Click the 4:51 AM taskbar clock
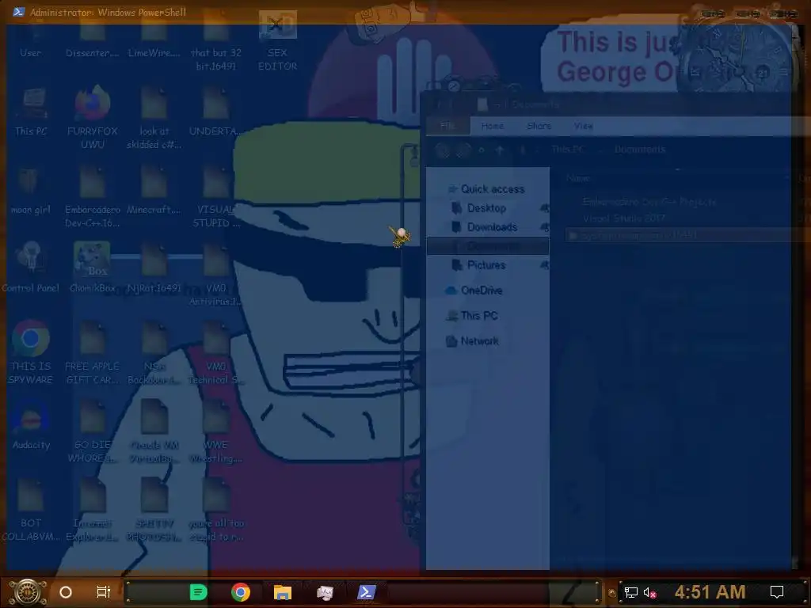 710,592
